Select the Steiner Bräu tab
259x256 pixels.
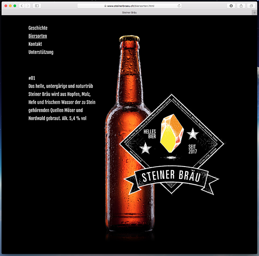(x=129, y=12)
